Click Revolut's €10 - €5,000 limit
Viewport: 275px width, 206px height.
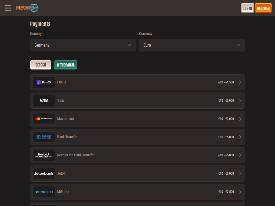pos(226,155)
